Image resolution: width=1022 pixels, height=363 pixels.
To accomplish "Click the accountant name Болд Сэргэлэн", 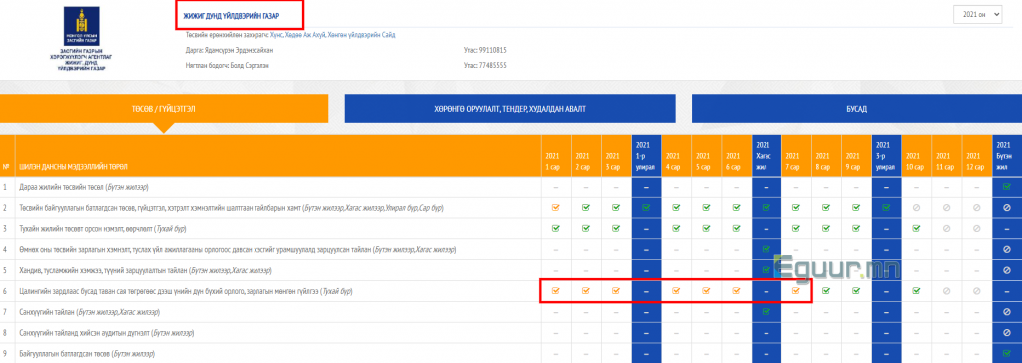I will click(x=249, y=66).
